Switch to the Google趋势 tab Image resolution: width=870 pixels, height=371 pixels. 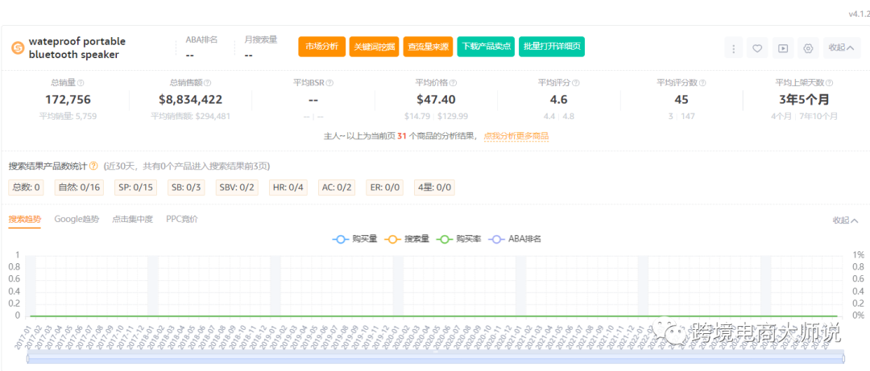[77, 219]
